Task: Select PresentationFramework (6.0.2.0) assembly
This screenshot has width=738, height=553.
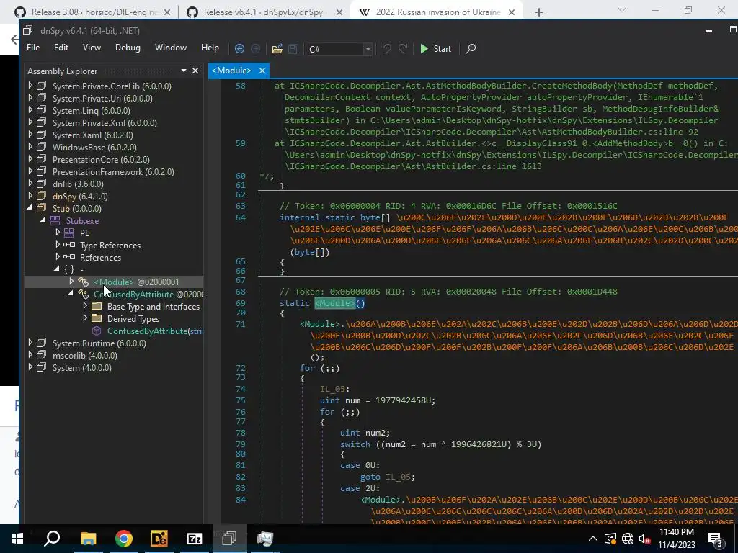Action: pyautogui.click(x=113, y=171)
